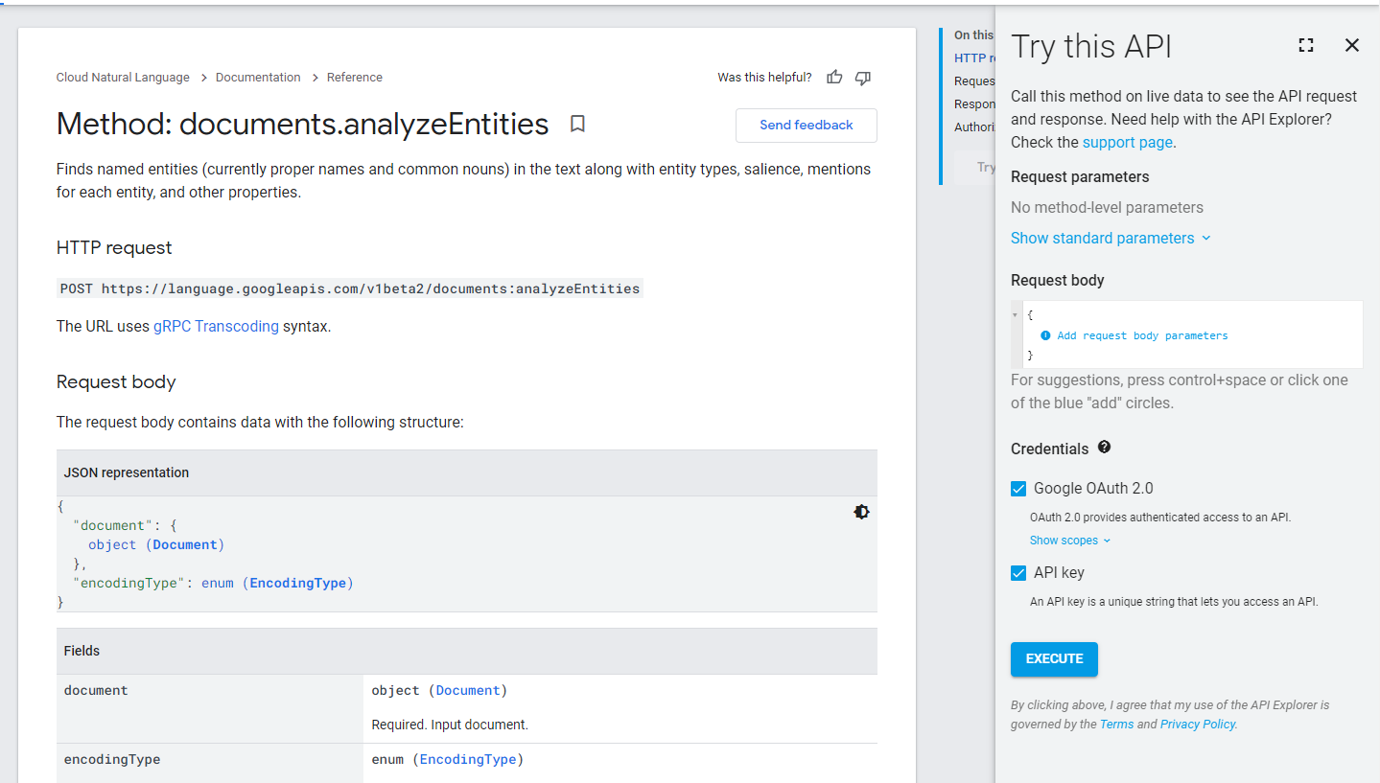Open the API Explorer support page
This screenshot has height=783, width=1380.
[1127, 142]
